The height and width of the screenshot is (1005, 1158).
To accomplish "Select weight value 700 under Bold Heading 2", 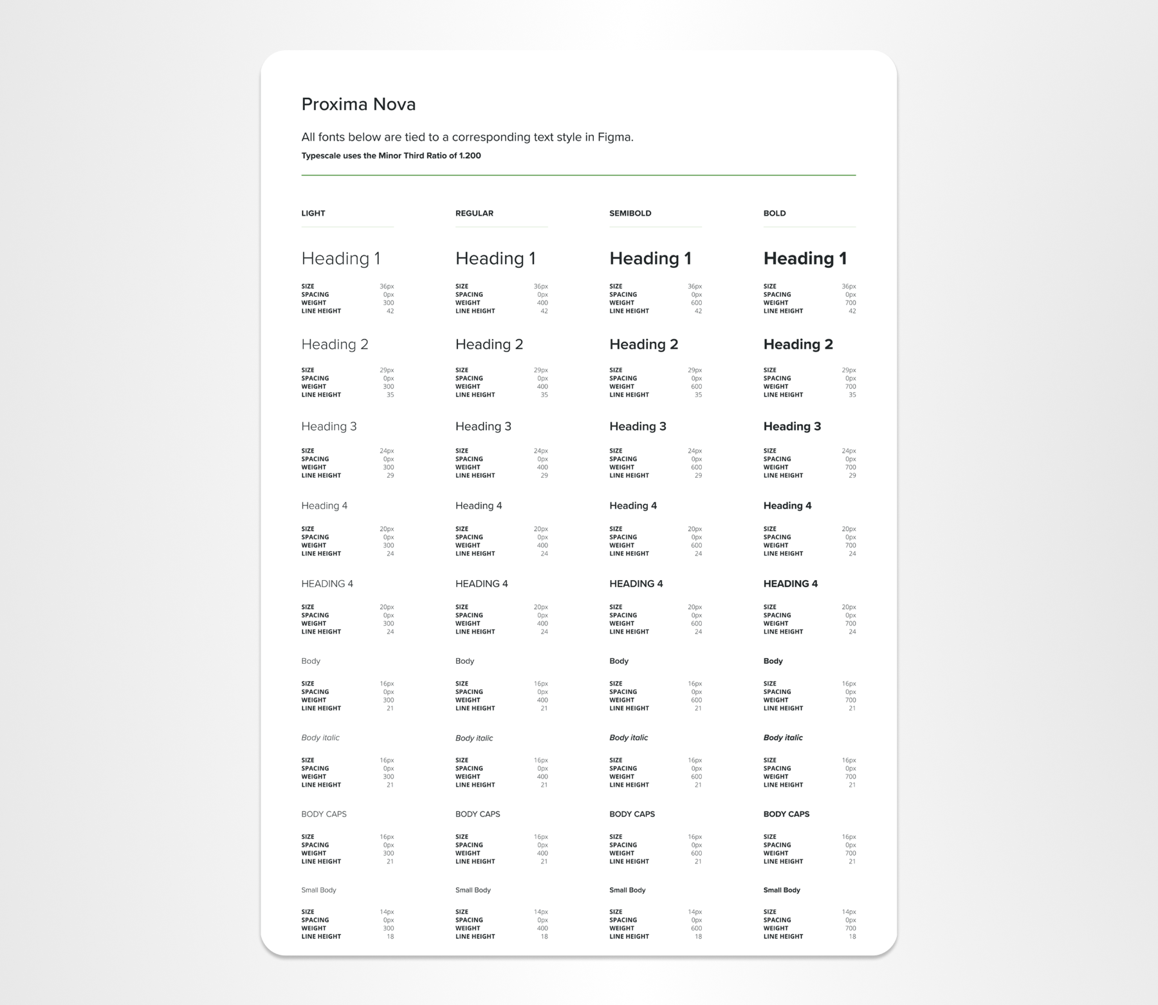I will coord(850,387).
